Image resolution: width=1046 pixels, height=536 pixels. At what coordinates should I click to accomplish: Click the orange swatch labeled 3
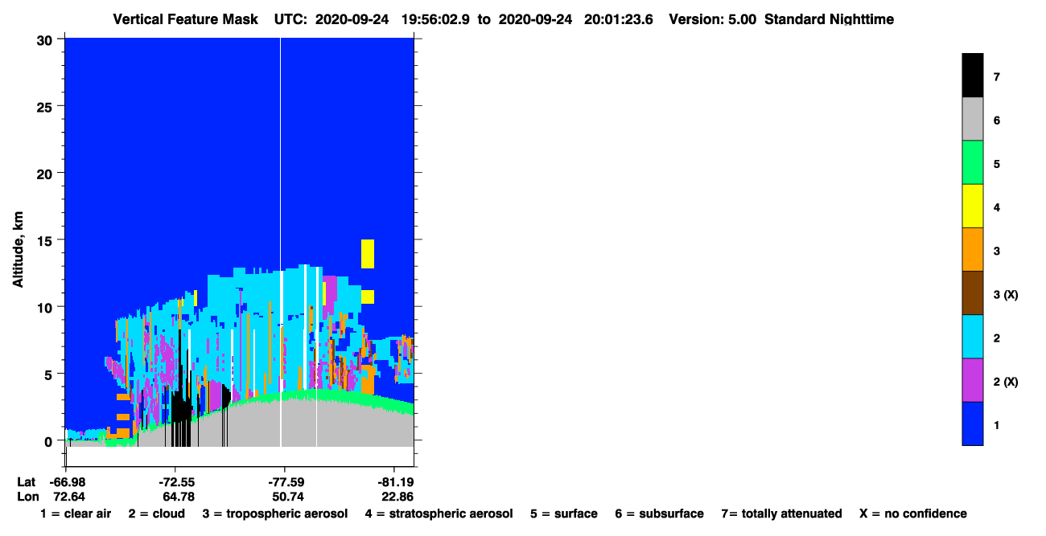coord(972,249)
